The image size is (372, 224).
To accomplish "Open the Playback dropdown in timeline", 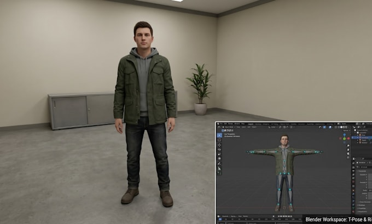I will [x=225, y=216].
